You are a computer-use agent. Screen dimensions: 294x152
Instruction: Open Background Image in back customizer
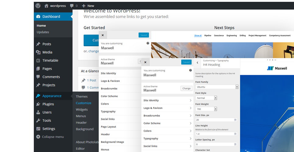(x=120, y=142)
